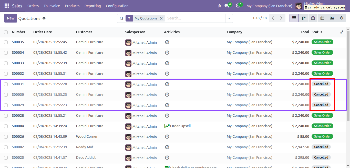Open the Quotations gear actions menu
The image size is (350, 168).
pos(44,18)
